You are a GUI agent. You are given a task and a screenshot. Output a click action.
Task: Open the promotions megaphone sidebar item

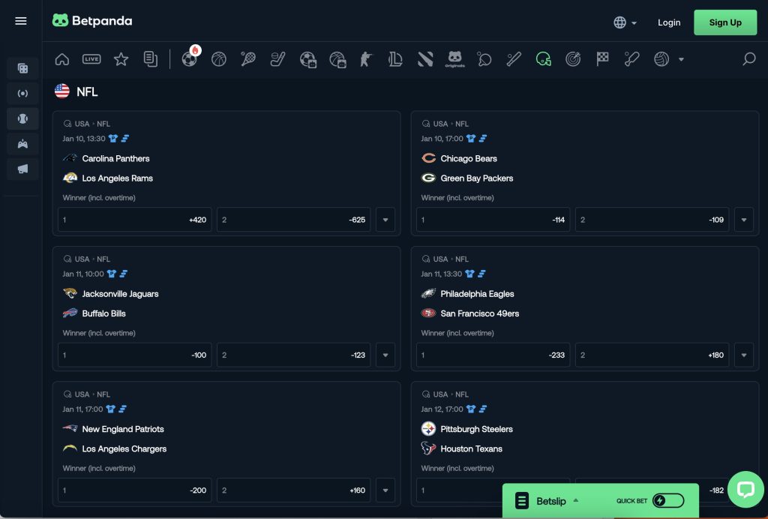tap(22, 169)
